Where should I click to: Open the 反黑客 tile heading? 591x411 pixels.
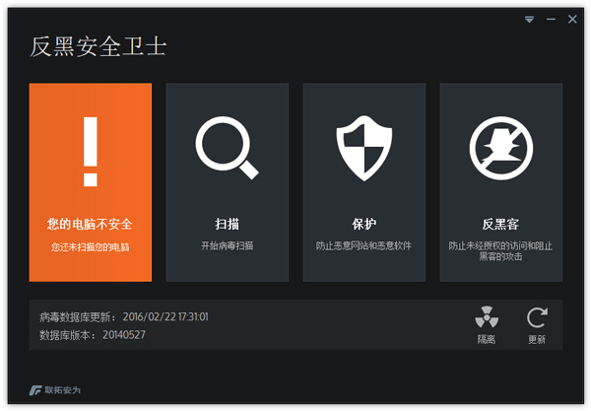pos(501,224)
